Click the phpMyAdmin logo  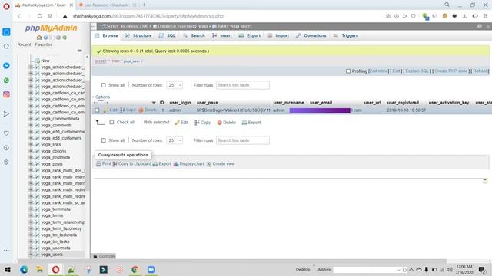point(51,28)
